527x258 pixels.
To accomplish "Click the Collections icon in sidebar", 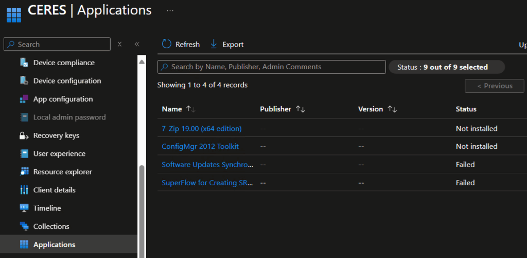I will tap(24, 226).
